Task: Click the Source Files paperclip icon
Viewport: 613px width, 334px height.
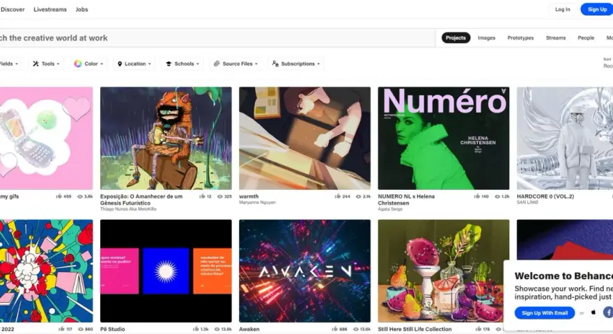Action: tap(217, 64)
